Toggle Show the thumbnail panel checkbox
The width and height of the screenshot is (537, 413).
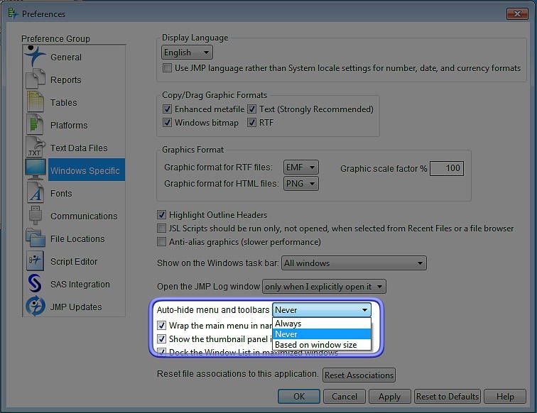point(161,338)
